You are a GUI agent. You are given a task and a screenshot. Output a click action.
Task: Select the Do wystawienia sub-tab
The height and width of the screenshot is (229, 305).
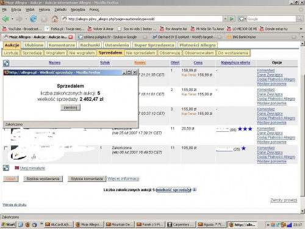click(233, 53)
